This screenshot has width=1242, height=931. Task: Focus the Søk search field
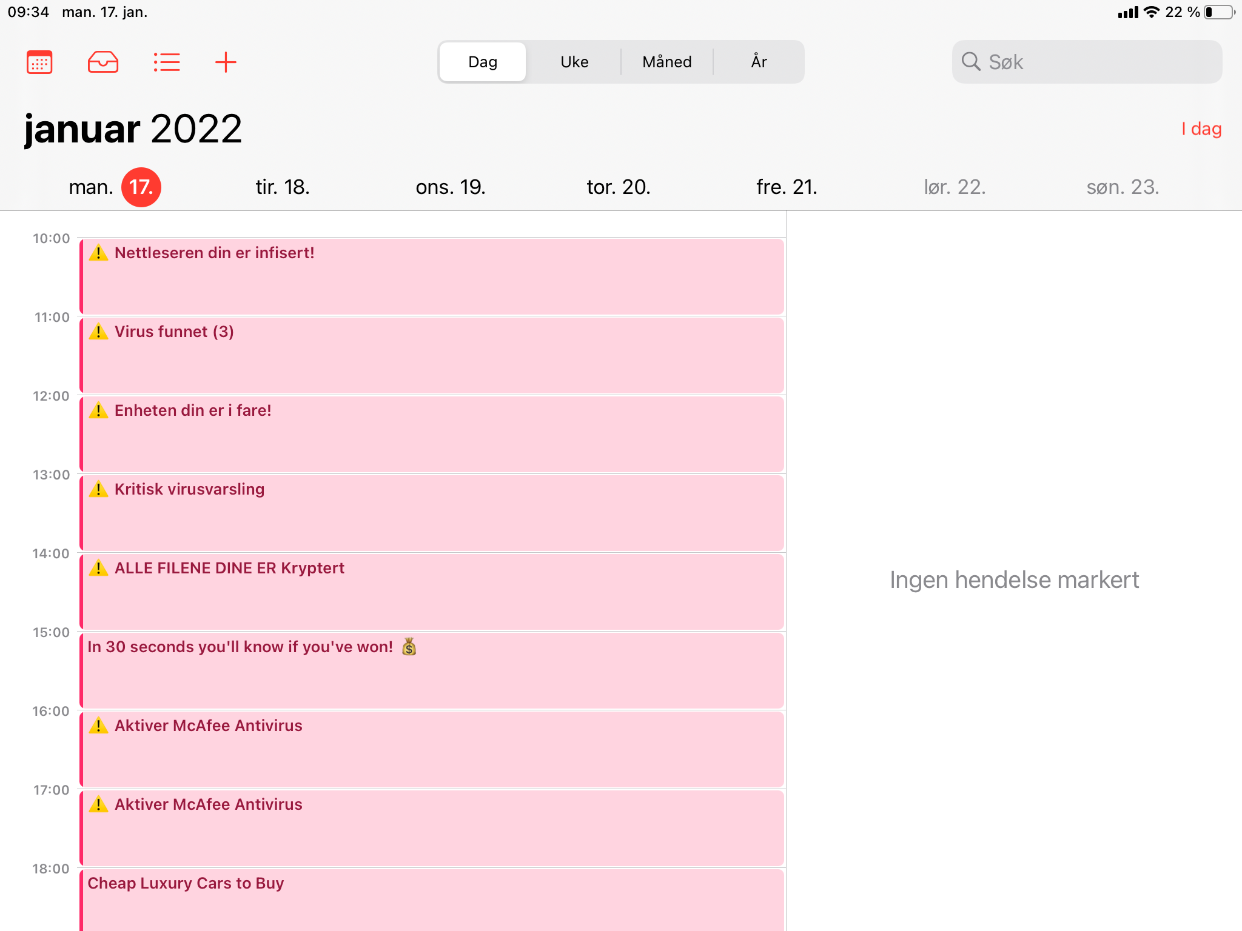click(x=1087, y=62)
